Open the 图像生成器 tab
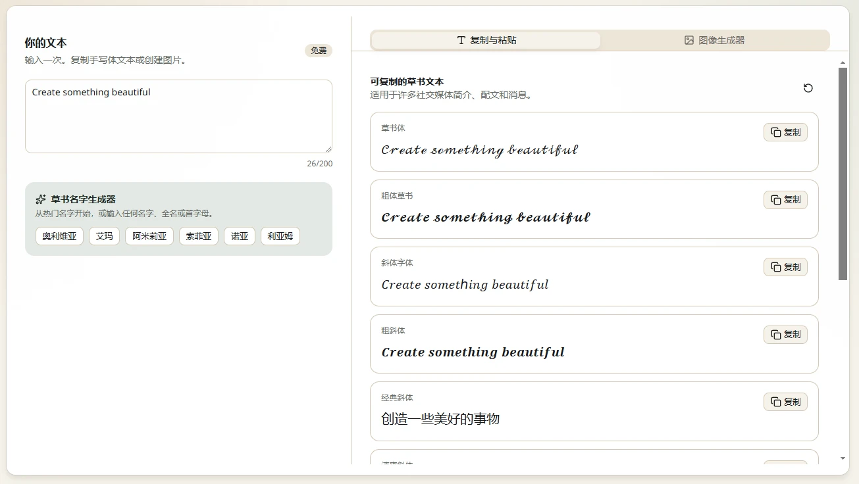 pos(714,40)
